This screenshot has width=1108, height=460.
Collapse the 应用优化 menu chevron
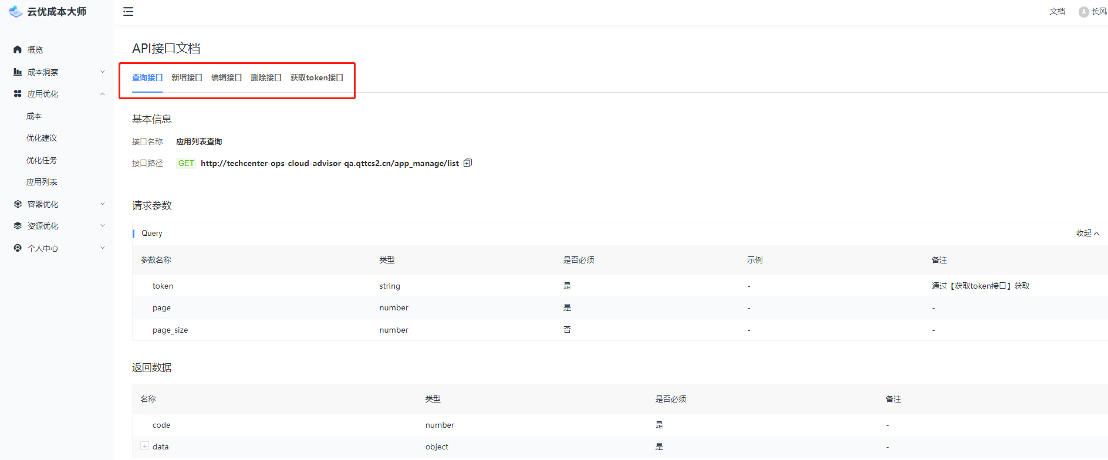pyautogui.click(x=103, y=94)
